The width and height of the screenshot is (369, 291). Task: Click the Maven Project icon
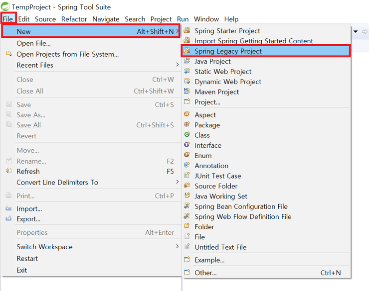tap(187, 92)
